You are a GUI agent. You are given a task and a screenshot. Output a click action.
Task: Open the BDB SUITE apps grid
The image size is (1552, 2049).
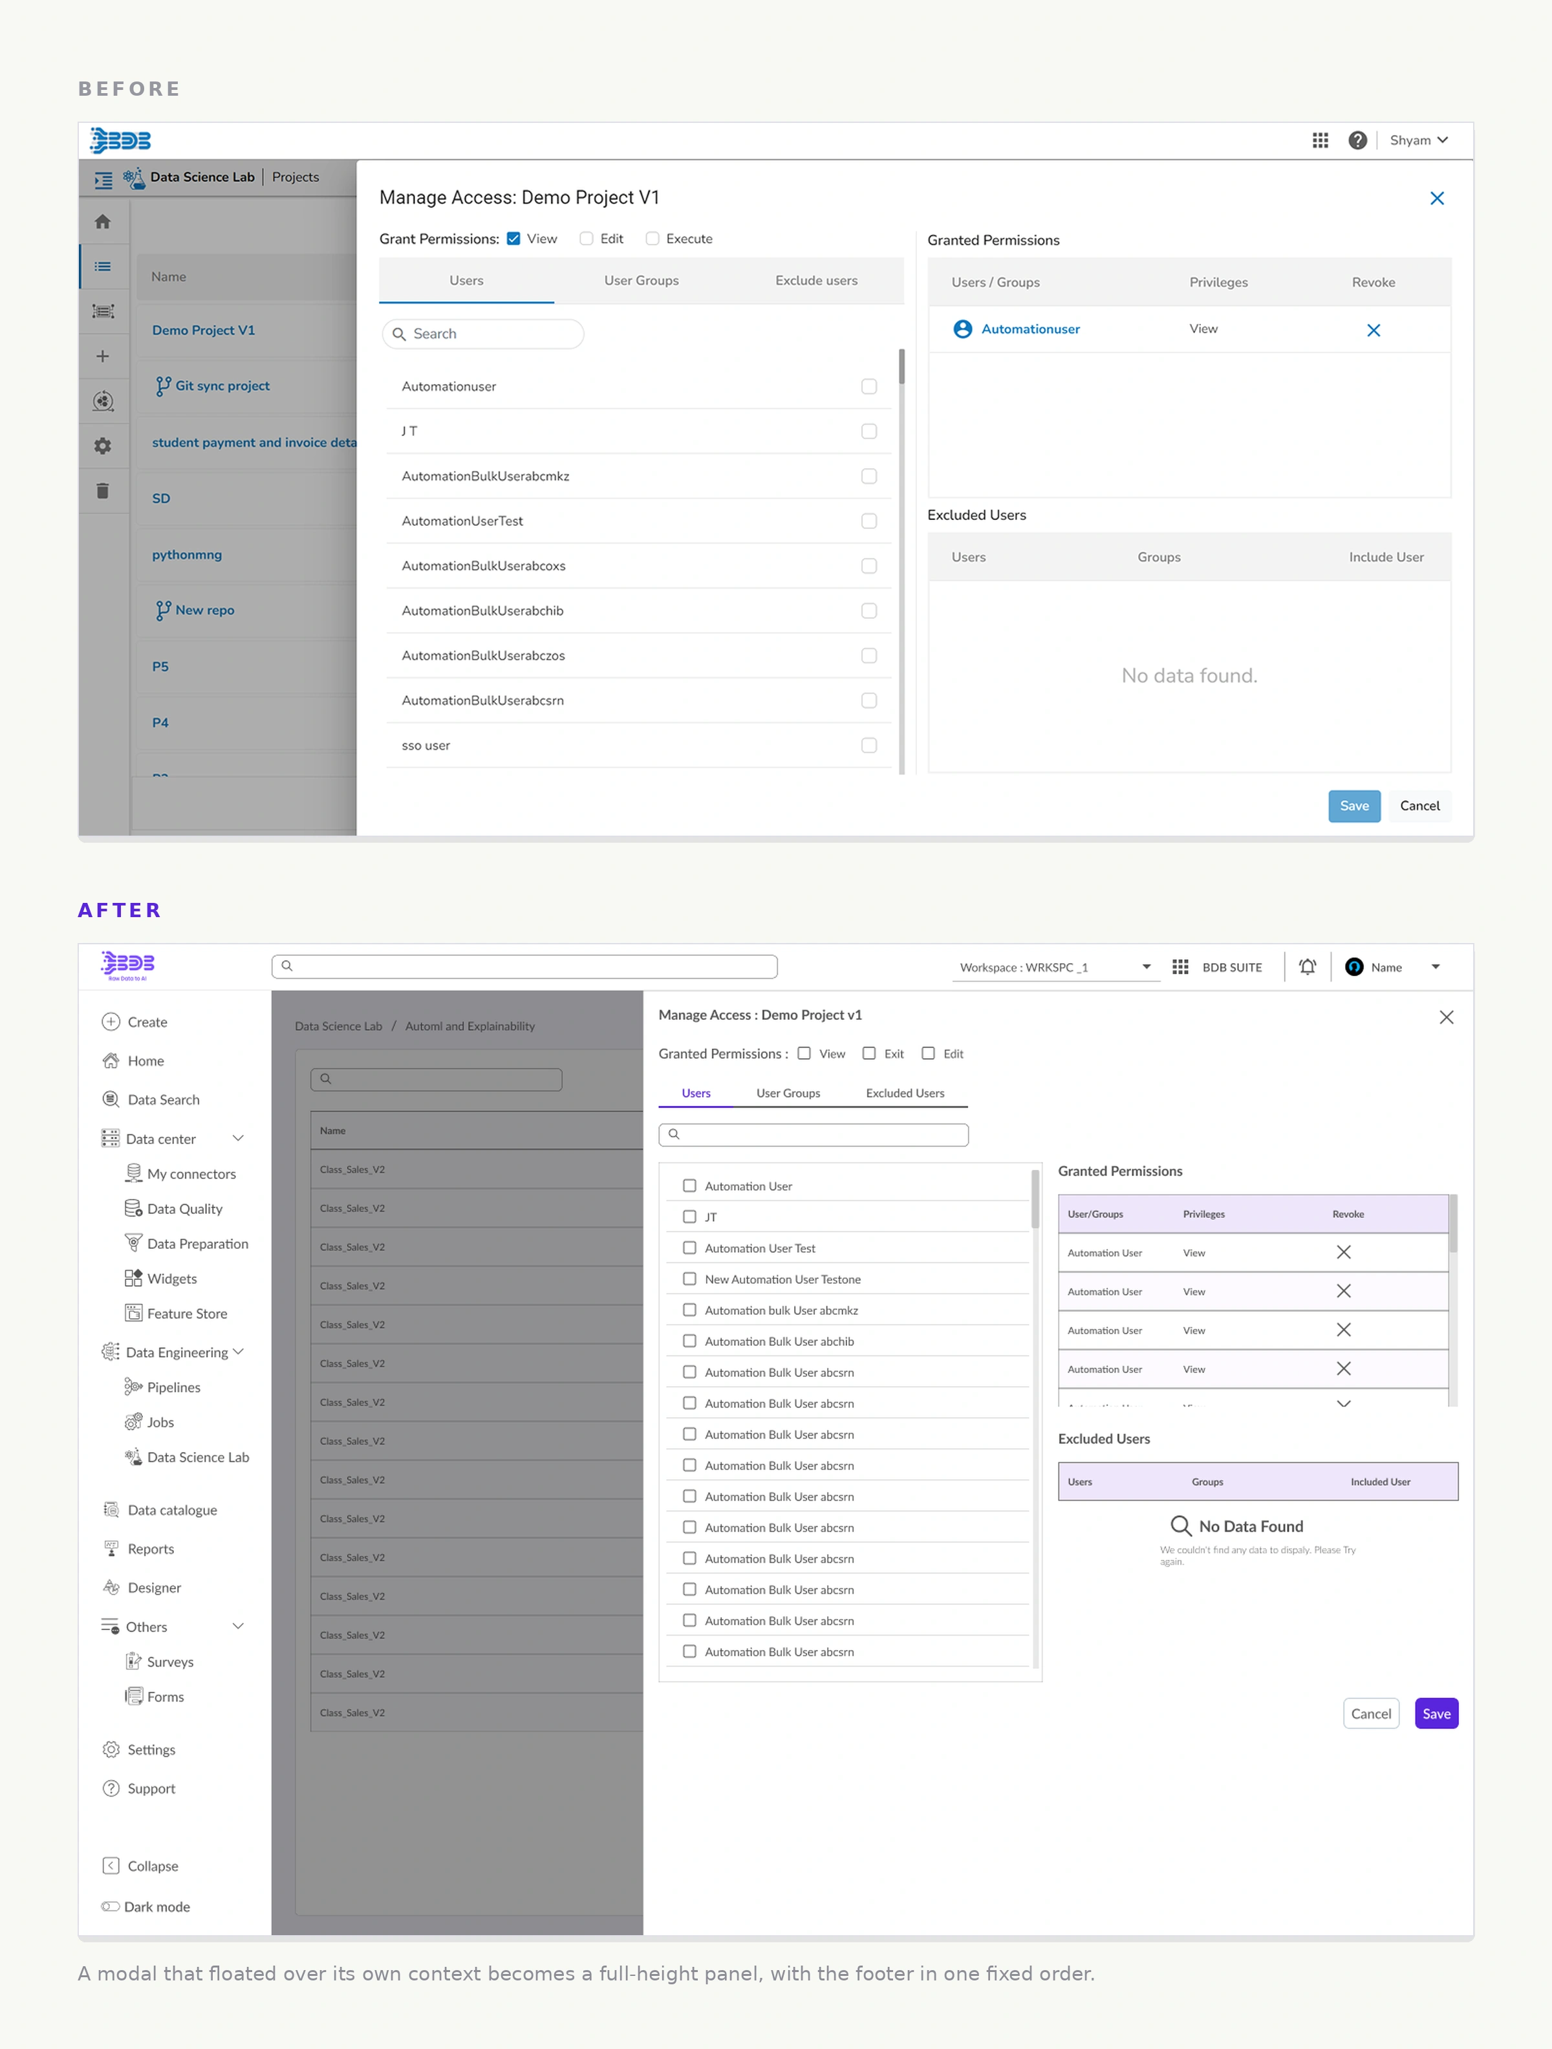1180,967
